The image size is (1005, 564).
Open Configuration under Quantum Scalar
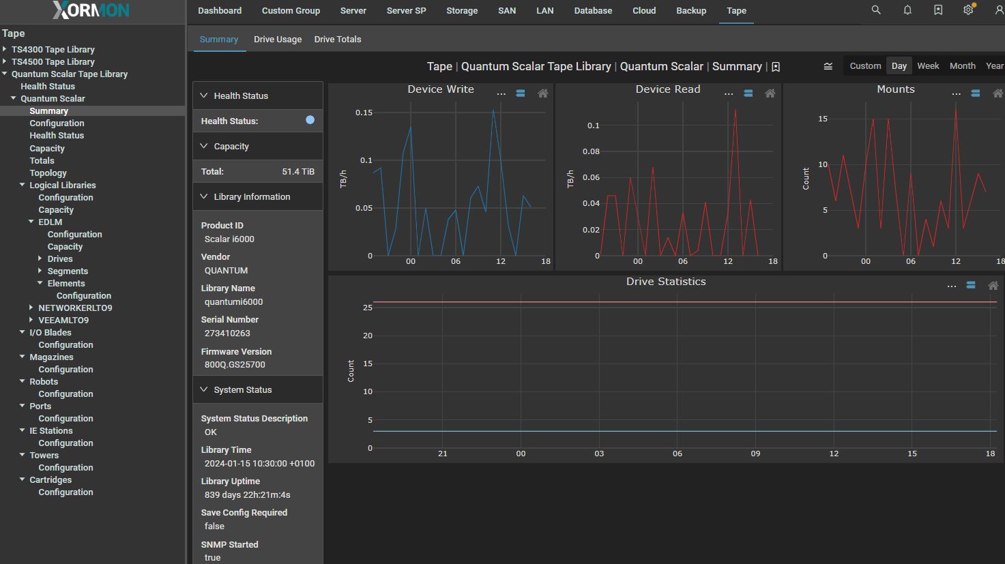[57, 123]
